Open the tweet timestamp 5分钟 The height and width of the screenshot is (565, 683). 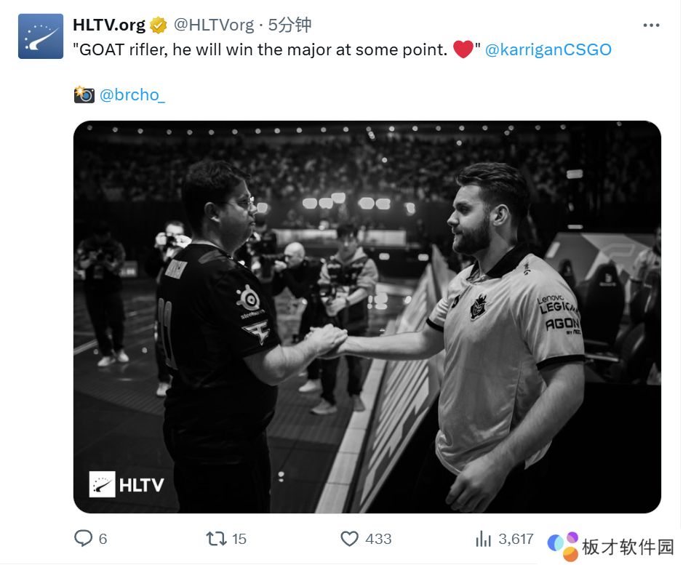(289, 25)
